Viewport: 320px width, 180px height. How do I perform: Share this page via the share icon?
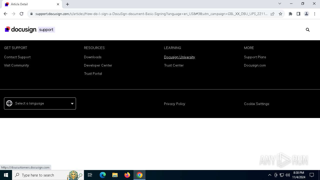pos(272,14)
